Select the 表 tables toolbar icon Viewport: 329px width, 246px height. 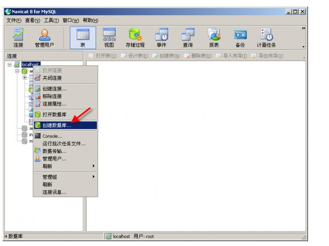click(83, 38)
